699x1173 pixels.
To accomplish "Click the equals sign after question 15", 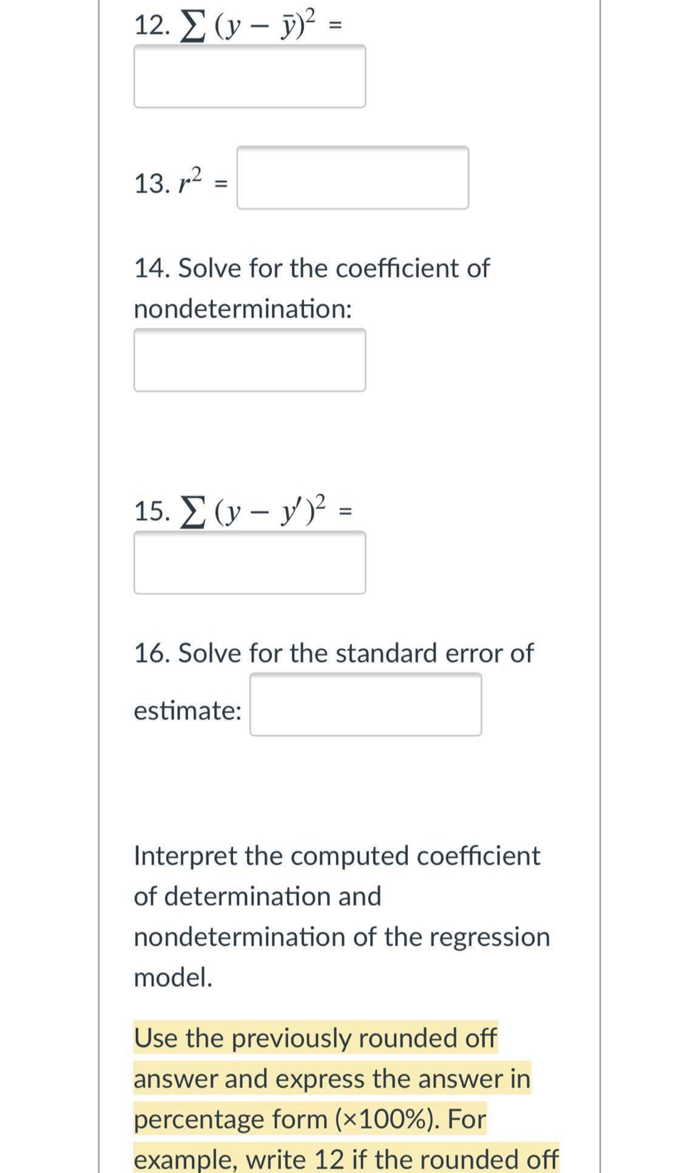I will point(346,512).
